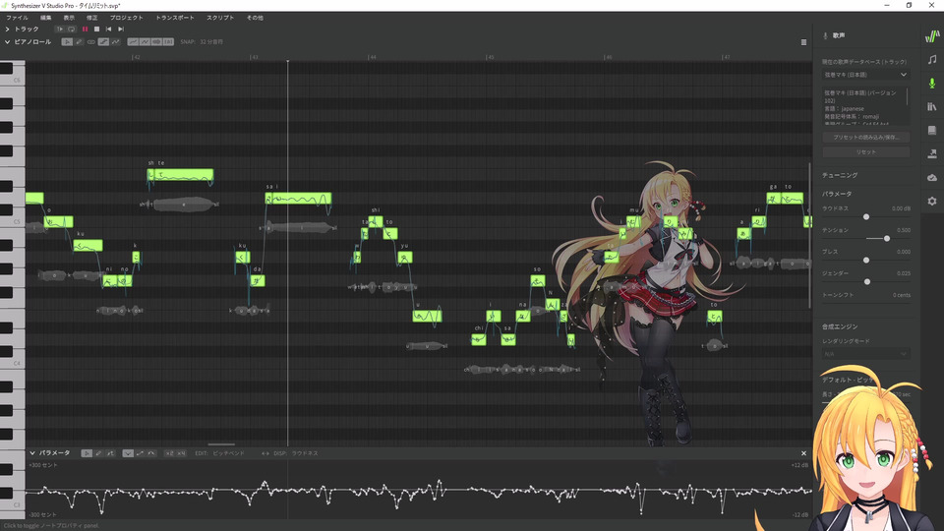Toggle waveform display button in piano roll
This screenshot has width=944, height=531.
tap(156, 42)
